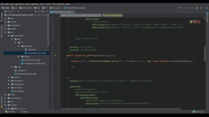Toggle the 2: Favorites side tab
This screenshot has width=209, height=117.
coord(2,102)
